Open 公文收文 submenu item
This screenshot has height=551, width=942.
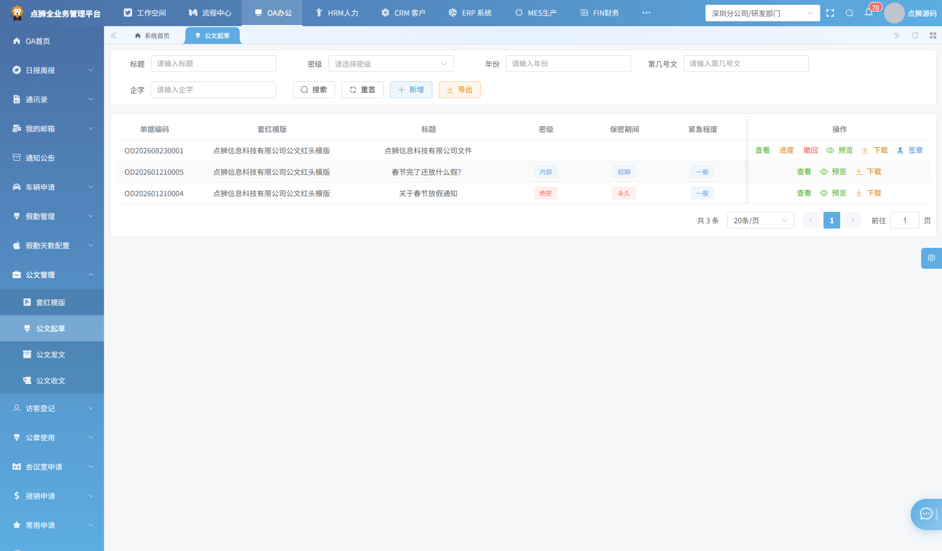point(52,380)
